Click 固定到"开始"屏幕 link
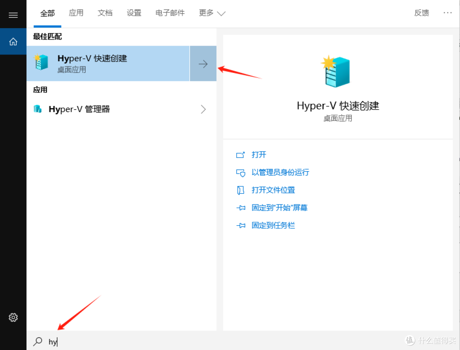This screenshot has width=460, height=350. click(x=279, y=208)
